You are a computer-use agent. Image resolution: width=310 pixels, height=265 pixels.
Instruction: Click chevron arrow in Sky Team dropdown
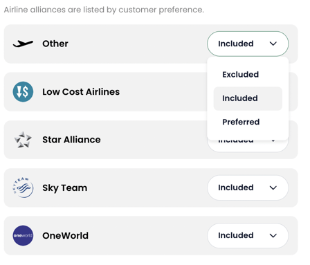coord(273,188)
